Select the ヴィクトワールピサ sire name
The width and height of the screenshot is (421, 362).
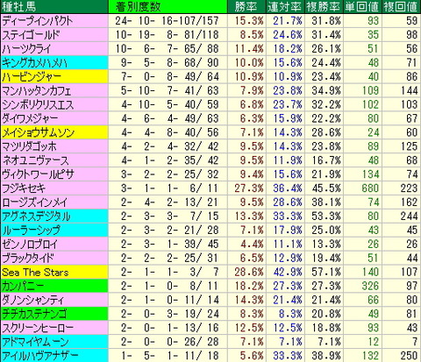coord(38,174)
